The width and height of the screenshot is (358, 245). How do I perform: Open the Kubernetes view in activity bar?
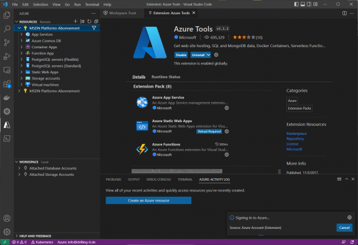tap(7, 111)
